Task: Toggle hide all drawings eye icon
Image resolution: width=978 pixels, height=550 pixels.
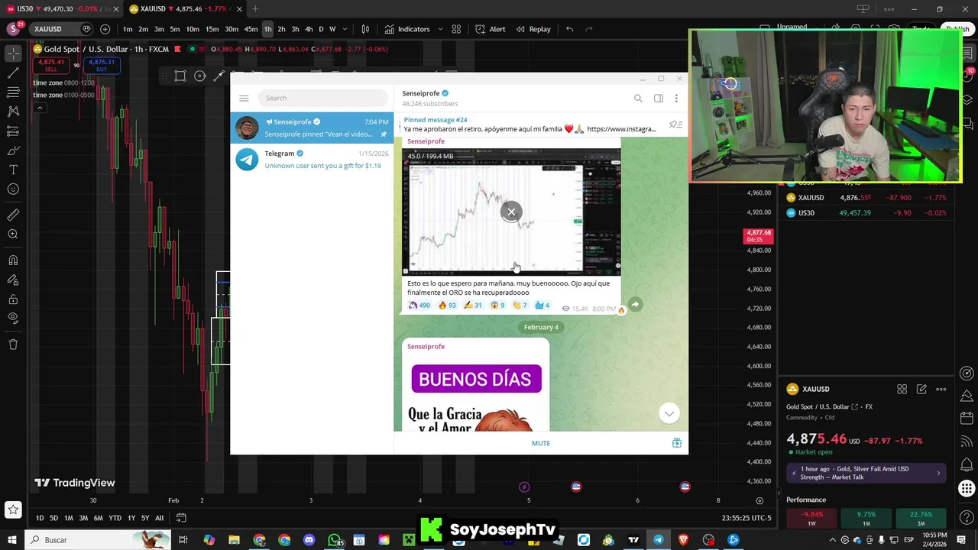Action: pyautogui.click(x=13, y=318)
